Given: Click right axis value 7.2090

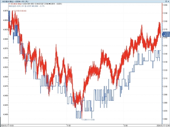Looking at the screenshot, I should pos(165,95).
